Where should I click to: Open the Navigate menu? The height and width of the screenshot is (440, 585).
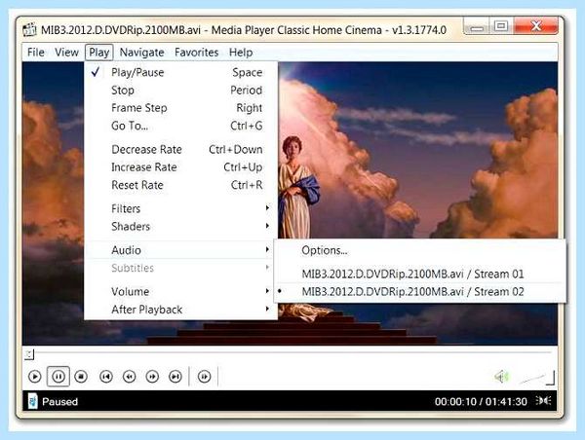point(141,53)
